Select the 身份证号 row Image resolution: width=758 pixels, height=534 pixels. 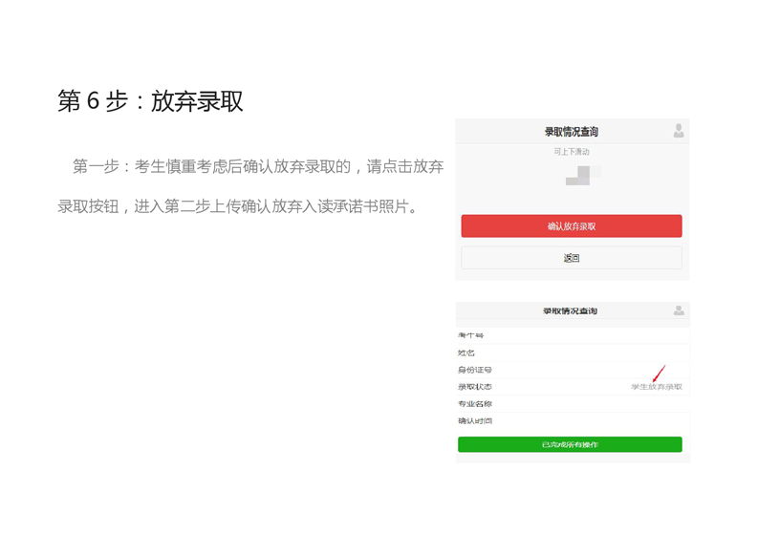(x=572, y=370)
